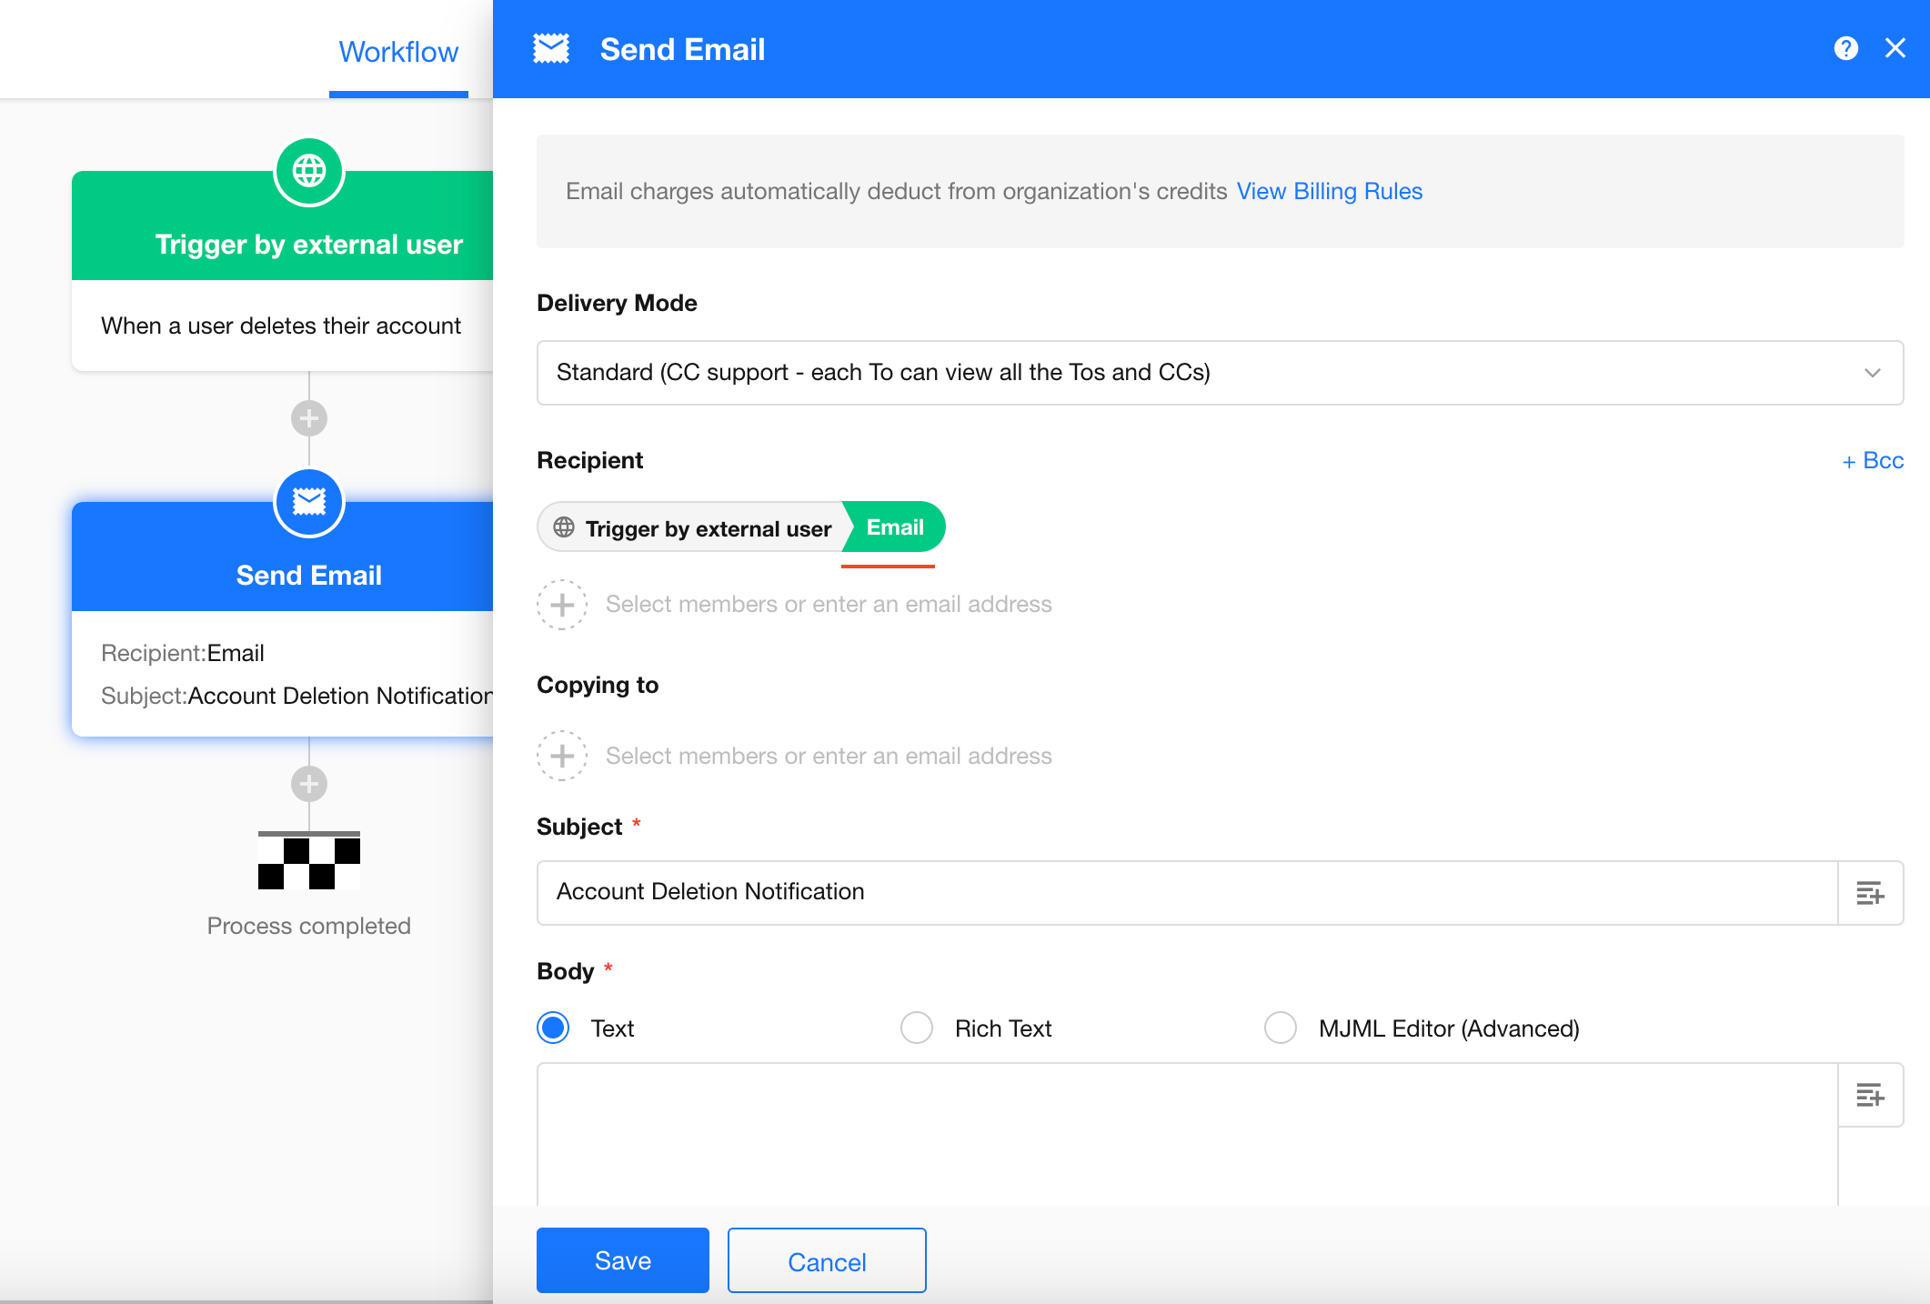
Task: Click the Subject input field
Action: (1188, 893)
